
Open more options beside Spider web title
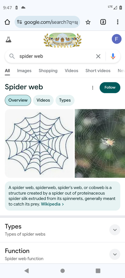click(92, 88)
